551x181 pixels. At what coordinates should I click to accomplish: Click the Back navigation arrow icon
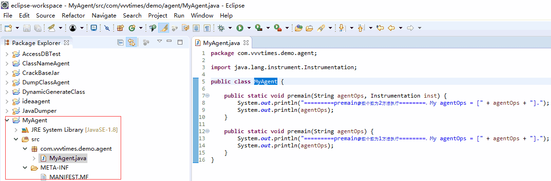[x=391, y=28]
